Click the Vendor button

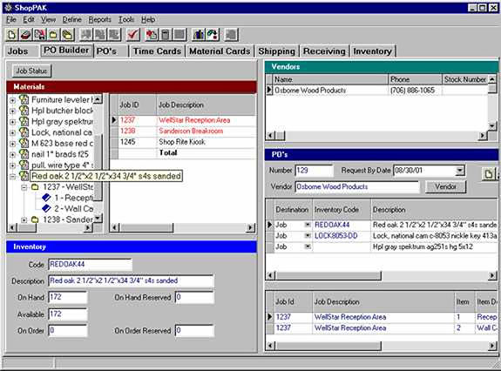(446, 186)
